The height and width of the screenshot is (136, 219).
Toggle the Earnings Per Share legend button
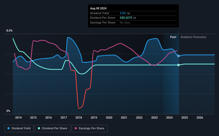pyautogui.click(x=89, y=129)
